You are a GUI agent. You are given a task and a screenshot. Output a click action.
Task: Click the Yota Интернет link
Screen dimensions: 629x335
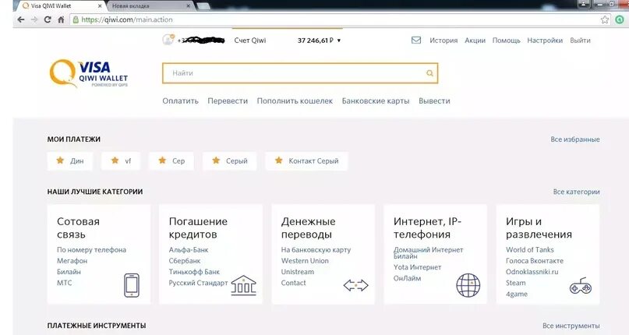click(417, 267)
